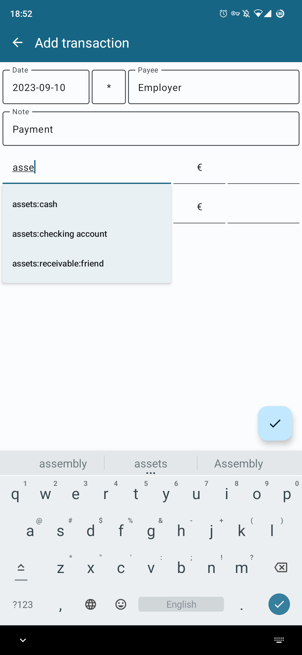Open the keyboard language globe
Image resolution: width=302 pixels, height=655 pixels.
(91, 604)
